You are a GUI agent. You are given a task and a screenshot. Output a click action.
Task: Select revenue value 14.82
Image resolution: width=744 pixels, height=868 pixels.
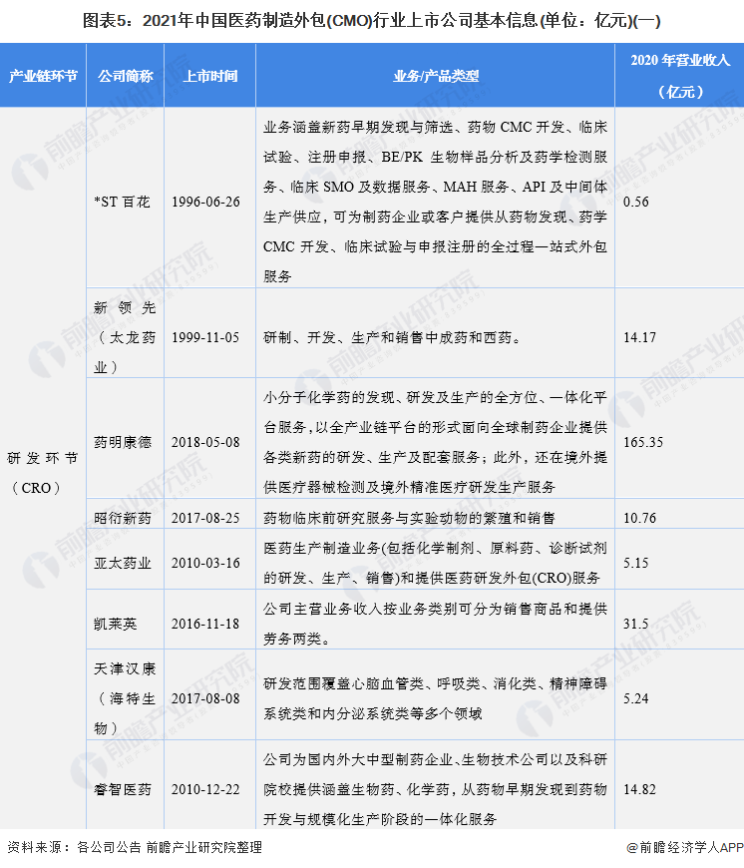[x=639, y=789]
